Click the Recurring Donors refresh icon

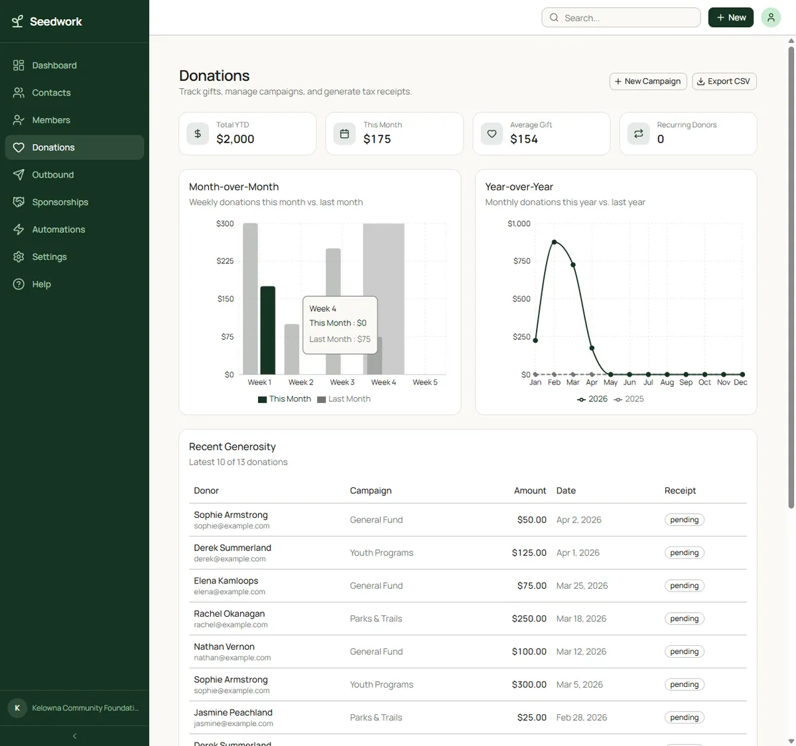pos(638,133)
